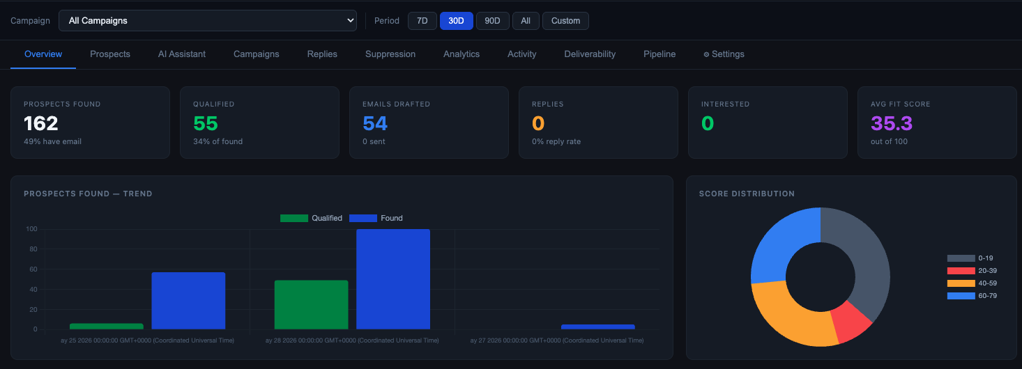Click the 'out of 100' text
1022x369 pixels.
point(890,141)
